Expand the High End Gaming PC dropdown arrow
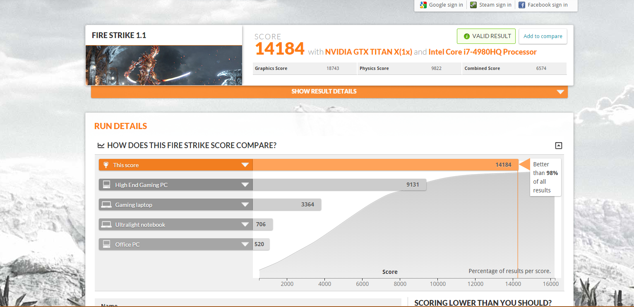Screen dimensions: 634x307 245,185
